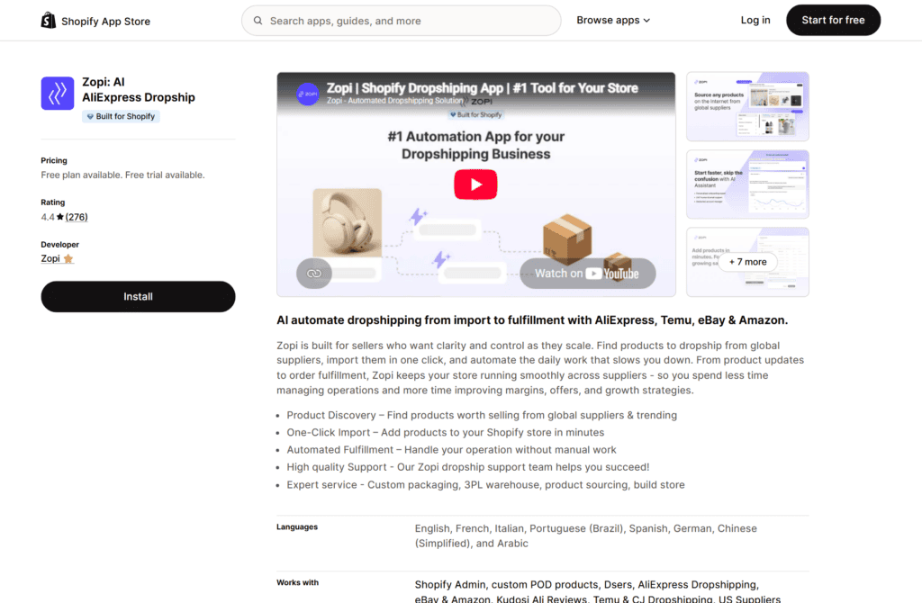
Task: Click the orange star next to developer Zopi
Action: point(68,258)
